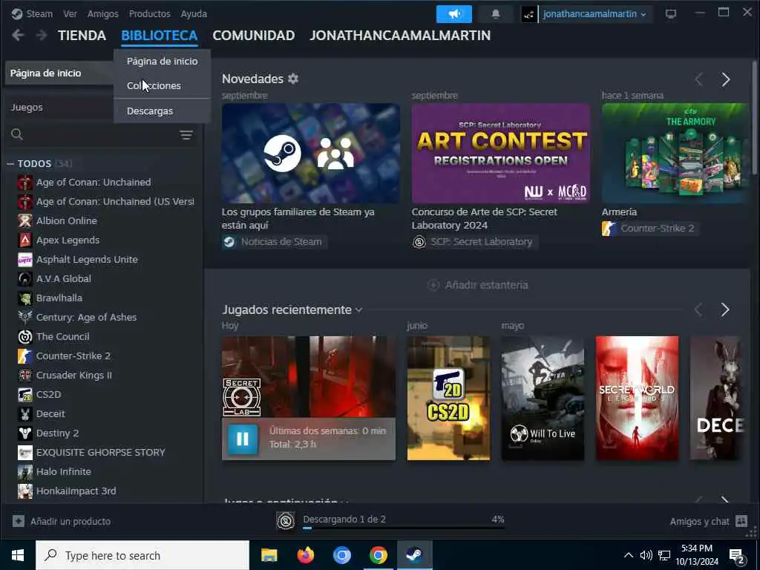The width and height of the screenshot is (760, 570).
Task: Select Página de inicio in Biblioteca submenu
Action: [162, 61]
